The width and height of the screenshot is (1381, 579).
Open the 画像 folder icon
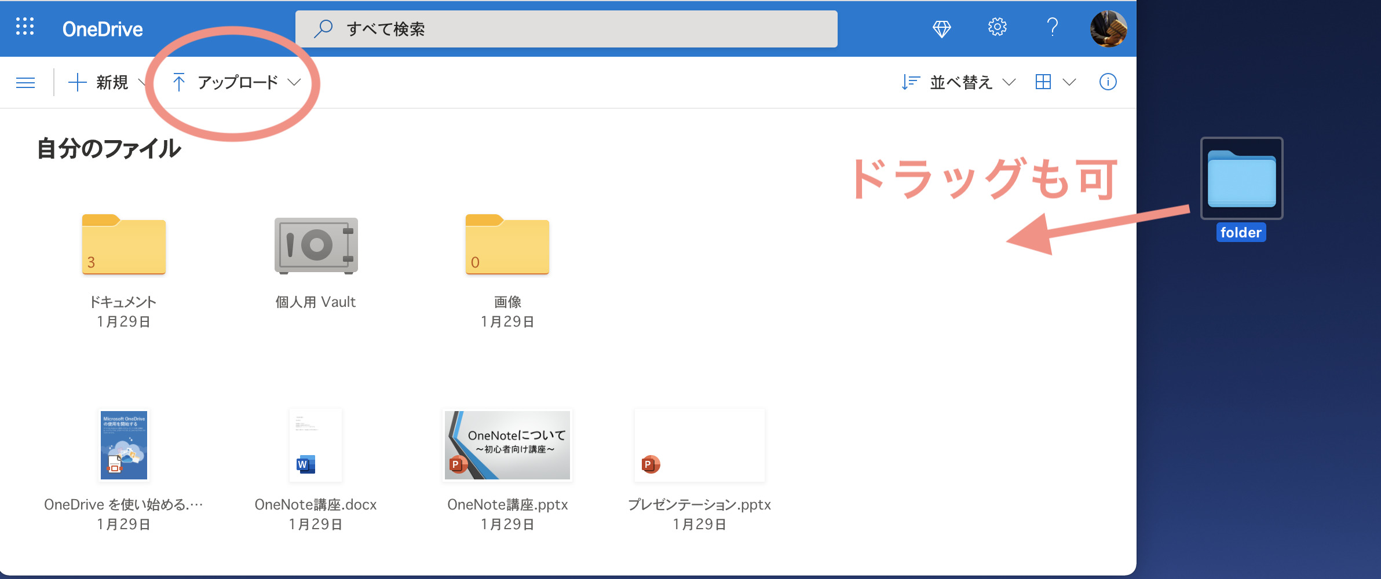[x=507, y=244]
